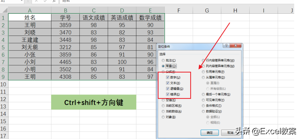Select the 从属单元格(D) radio option
This screenshot has width=300, height=139.
click(213, 77)
